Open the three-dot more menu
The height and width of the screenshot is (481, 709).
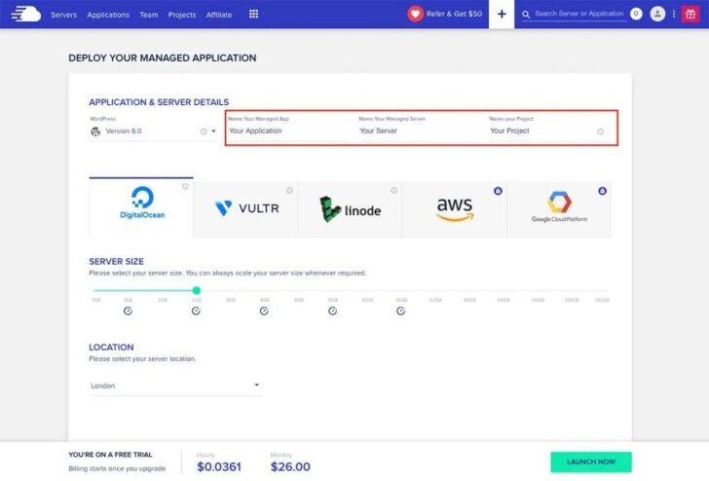(x=674, y=14)
